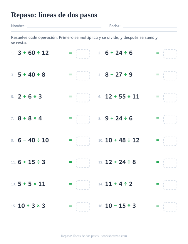Select the answer box for 10 + 3 × 3
This screenshot has width=188, height=244.
click(83, 207)
